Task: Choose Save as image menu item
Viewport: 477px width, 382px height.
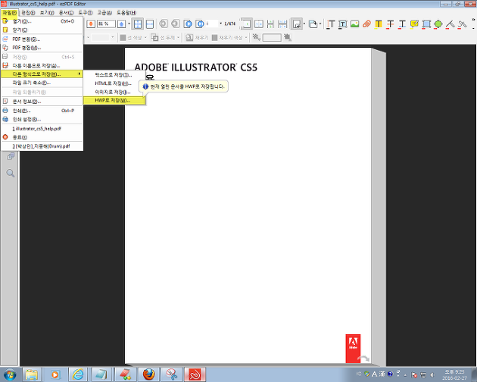Action: [114, 92]
